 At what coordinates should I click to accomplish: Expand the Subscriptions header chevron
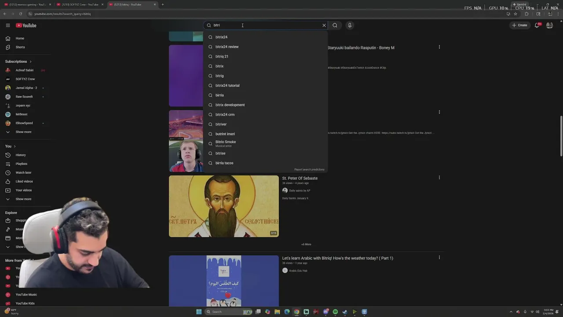30,62
